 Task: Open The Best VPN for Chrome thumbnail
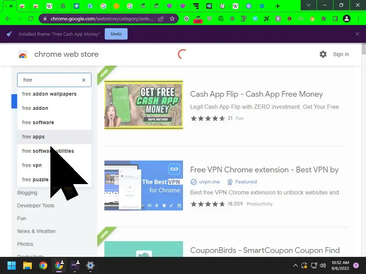pos(144,186)
